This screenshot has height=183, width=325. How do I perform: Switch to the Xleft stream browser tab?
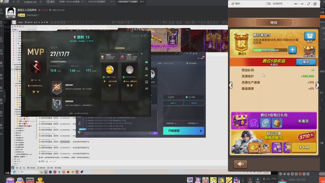click(97, 2)
